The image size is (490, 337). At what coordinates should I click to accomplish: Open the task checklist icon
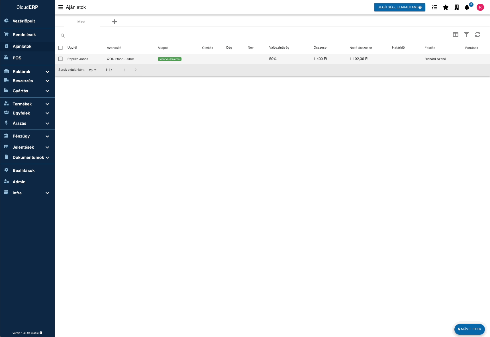tap(434, 7)
